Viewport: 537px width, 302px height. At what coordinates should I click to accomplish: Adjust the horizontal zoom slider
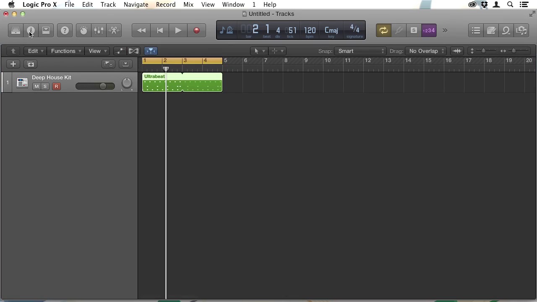[514, 51]
